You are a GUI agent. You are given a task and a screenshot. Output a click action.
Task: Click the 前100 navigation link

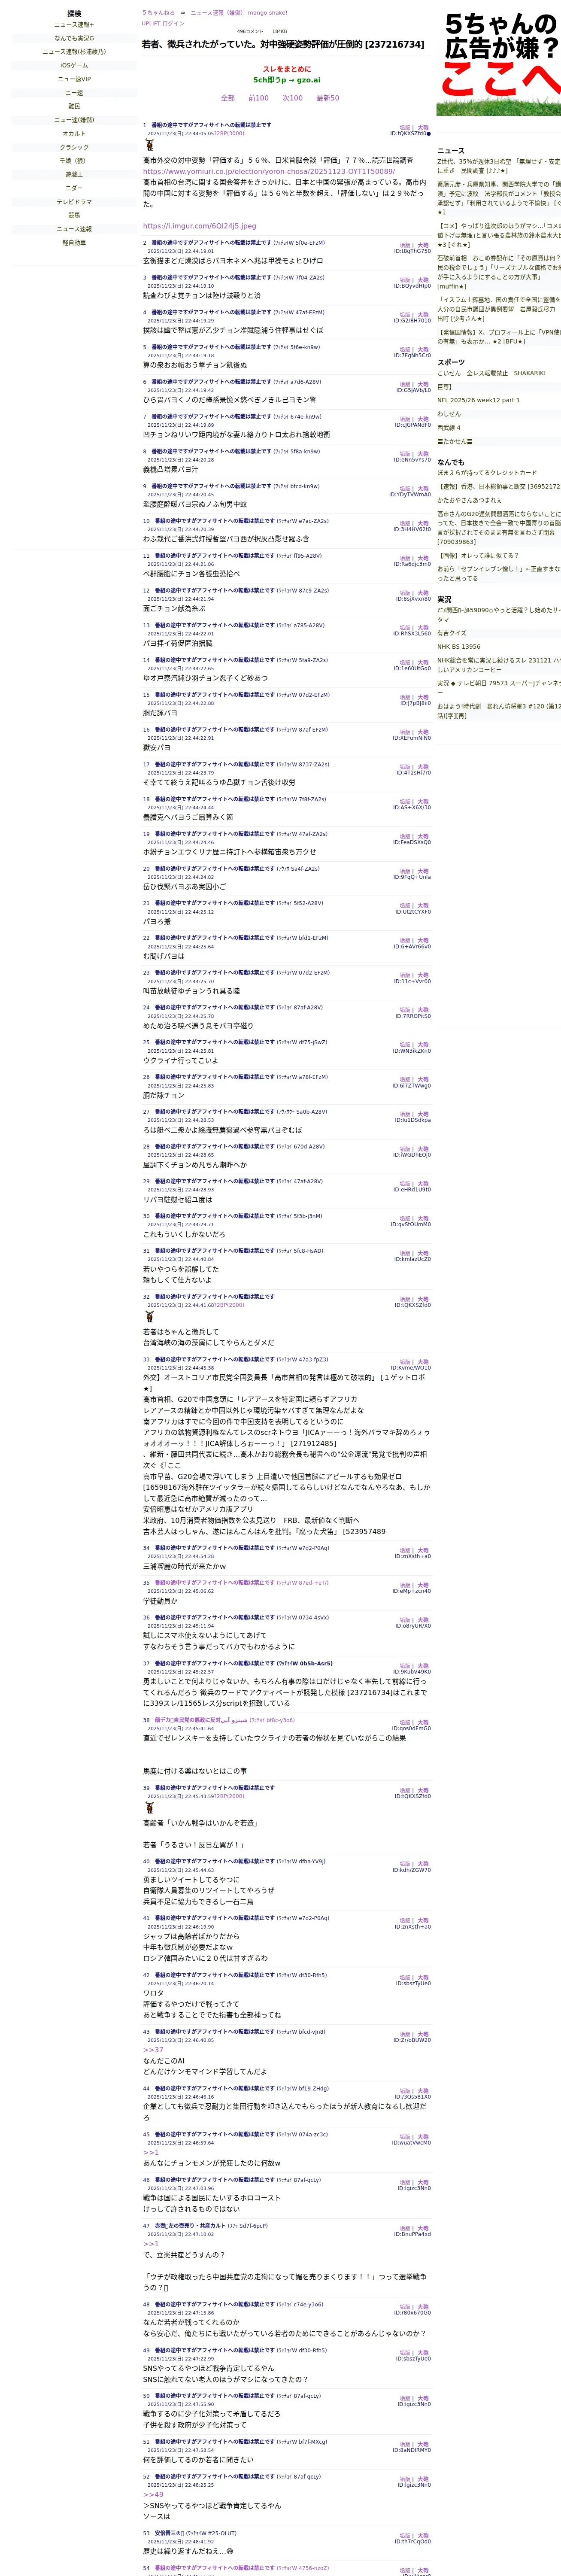pos(258,98)
